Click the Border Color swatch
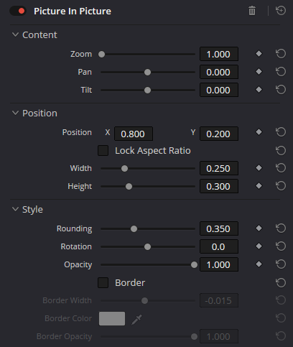The image size is (293, 347). (x=112, y=319)
